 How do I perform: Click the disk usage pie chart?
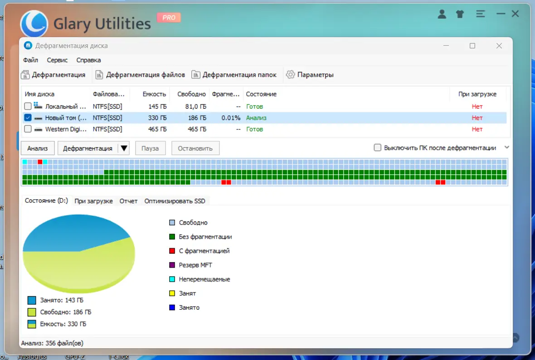(79, 253)
